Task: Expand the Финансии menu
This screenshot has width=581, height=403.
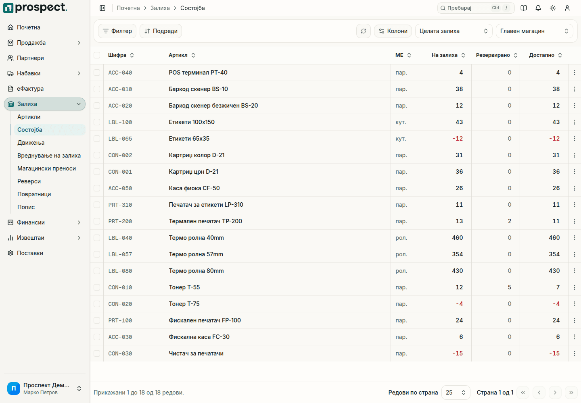Action: click(45, 222)
